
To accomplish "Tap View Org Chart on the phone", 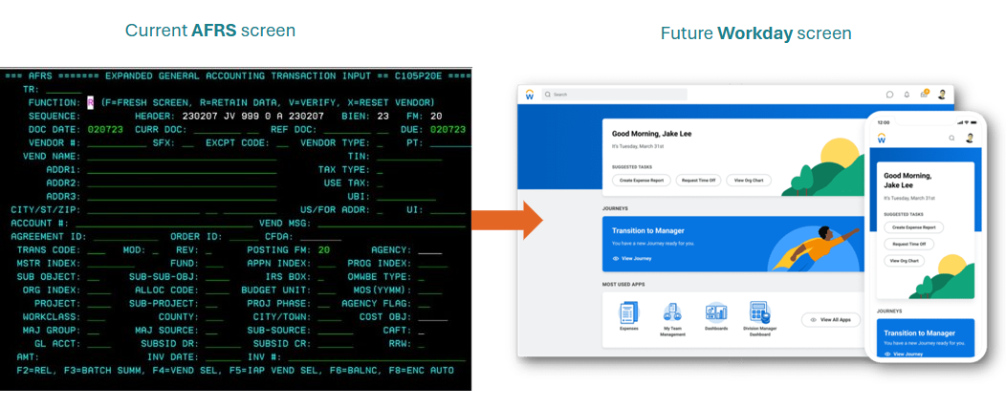I will point(905,261).
